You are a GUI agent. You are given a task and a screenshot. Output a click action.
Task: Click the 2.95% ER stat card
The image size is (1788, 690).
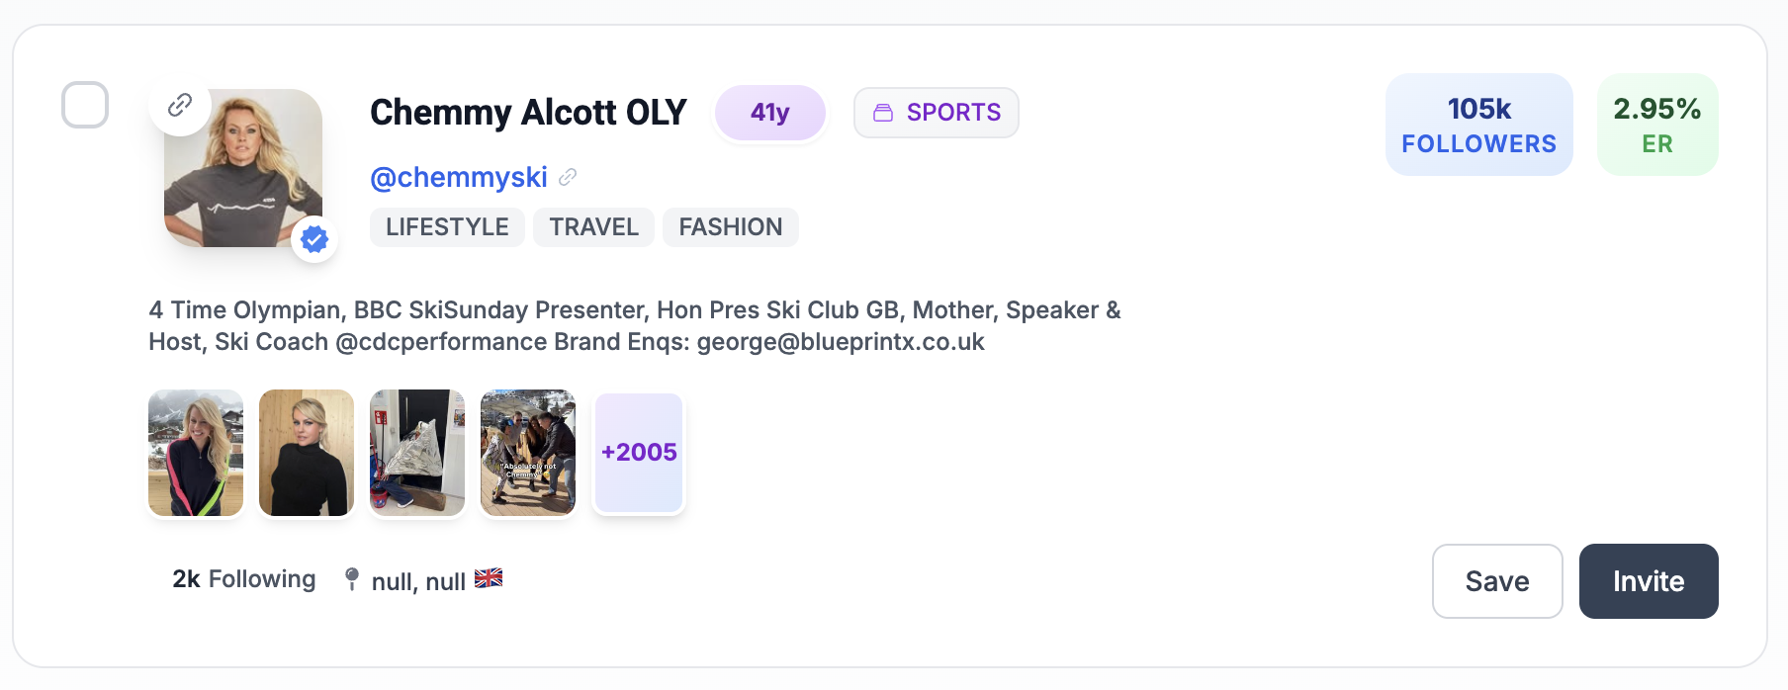(1656, 124)
